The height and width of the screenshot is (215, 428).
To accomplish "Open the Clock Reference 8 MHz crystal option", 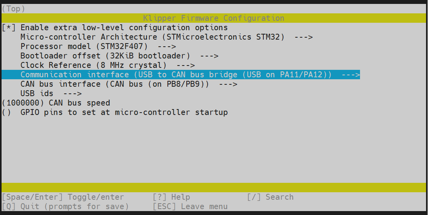I will [94, 66].
